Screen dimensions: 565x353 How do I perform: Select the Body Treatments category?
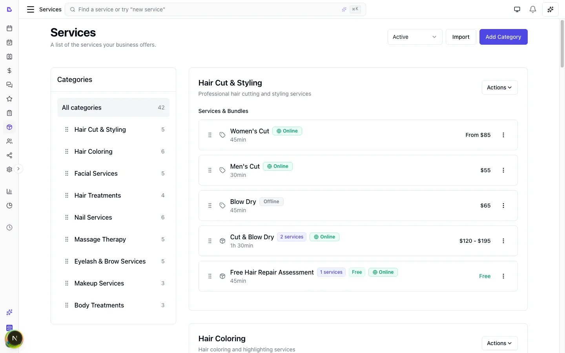pos(113,305)
